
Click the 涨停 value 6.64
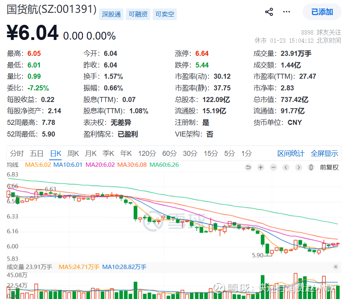(202, 54)
